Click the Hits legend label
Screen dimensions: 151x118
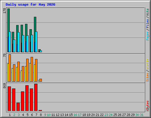coord(147,12)
